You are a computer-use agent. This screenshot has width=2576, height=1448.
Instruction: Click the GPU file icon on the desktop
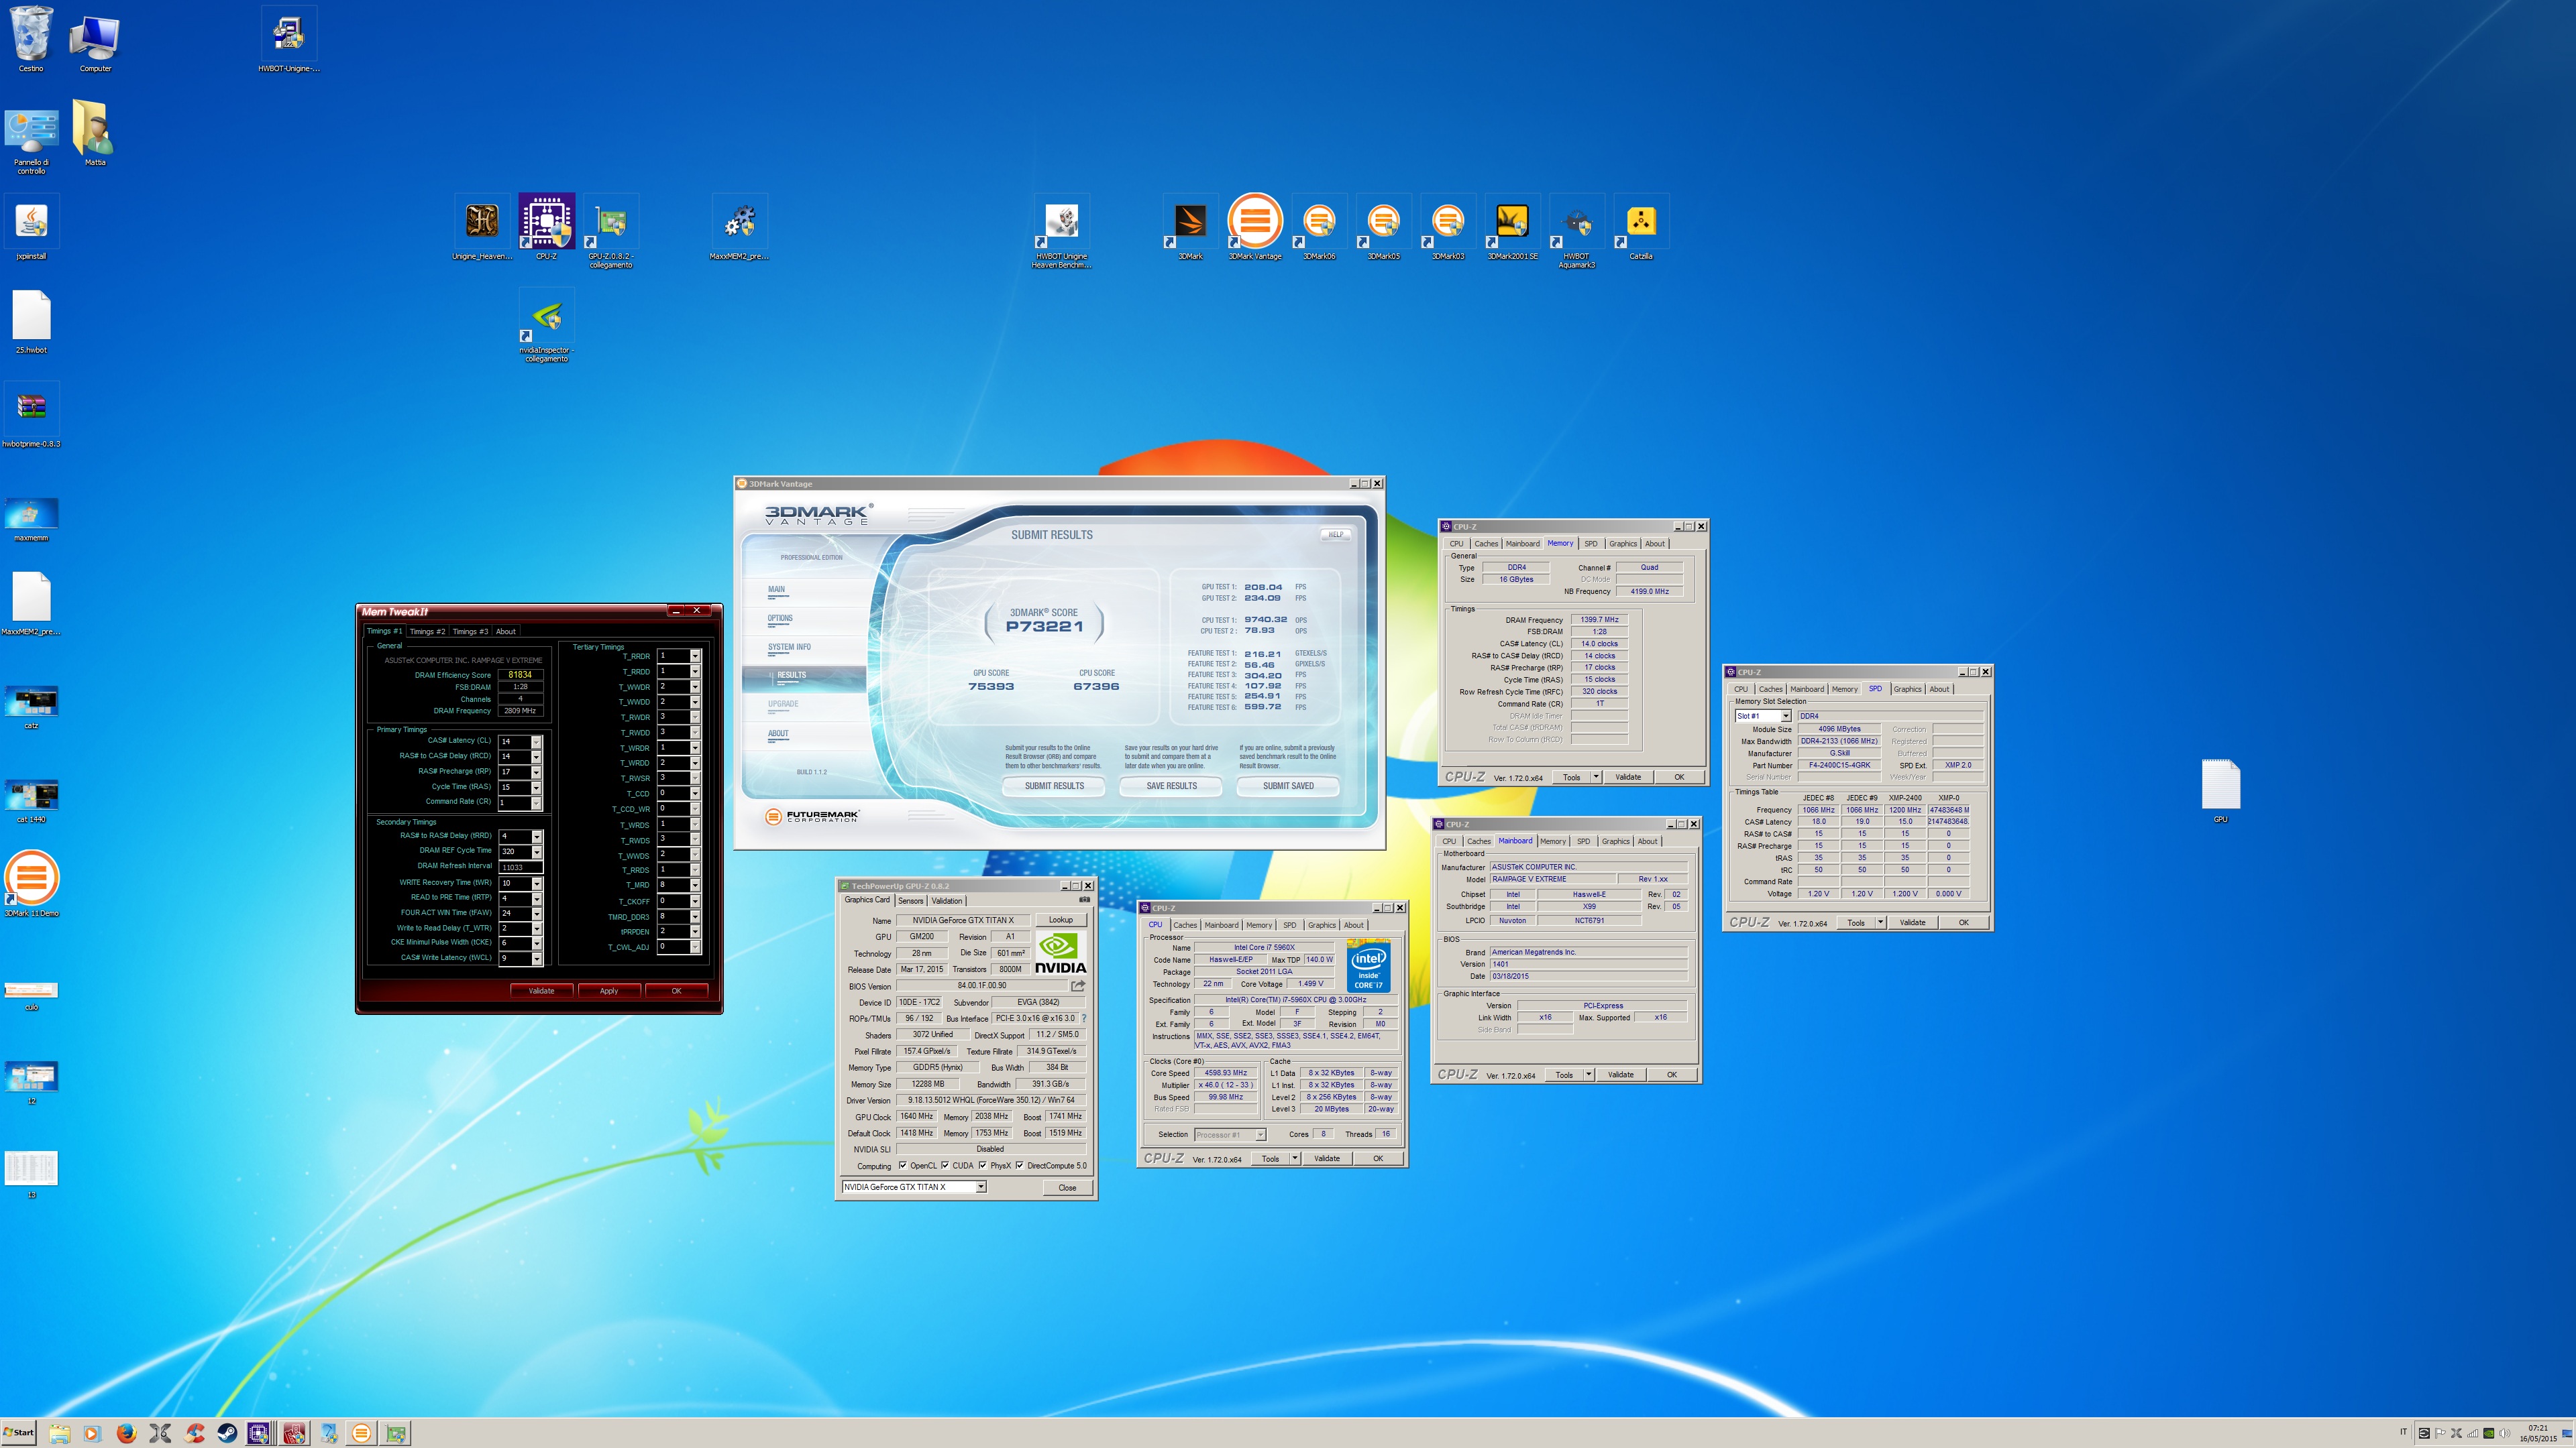(2220, 790)
